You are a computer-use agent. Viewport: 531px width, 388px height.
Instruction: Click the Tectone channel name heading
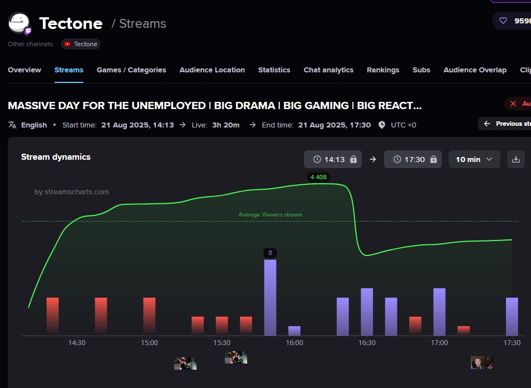coord(71,23)
